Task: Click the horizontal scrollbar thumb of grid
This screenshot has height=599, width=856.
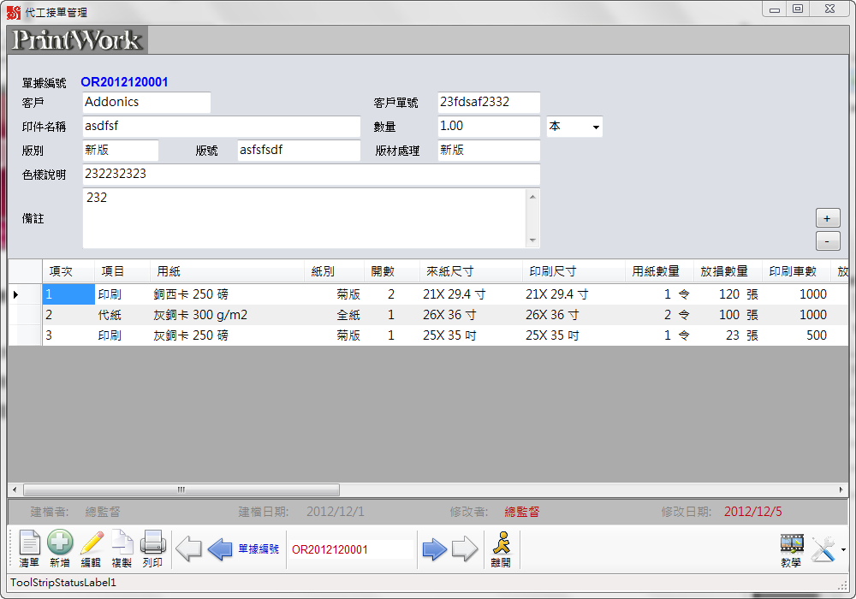Action: tap(181, 490)
